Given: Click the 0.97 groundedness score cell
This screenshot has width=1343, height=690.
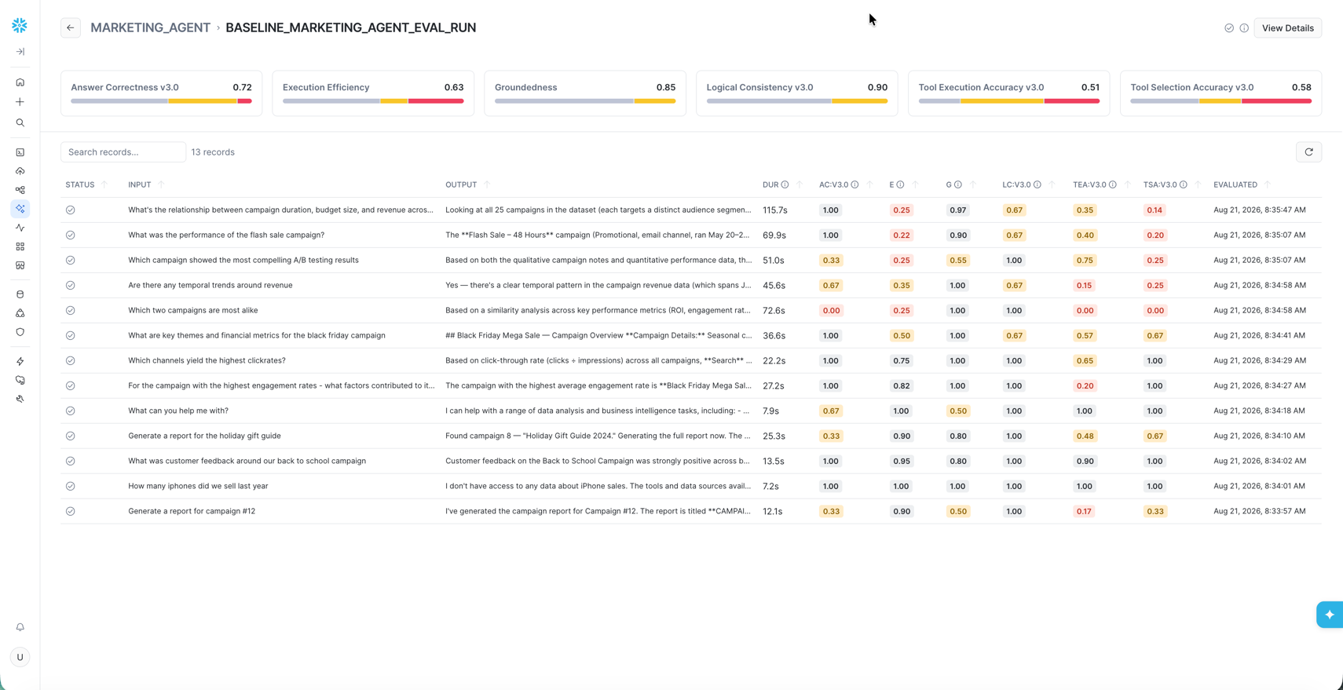Looking at the screenshot, I should [x=958, y=210].
